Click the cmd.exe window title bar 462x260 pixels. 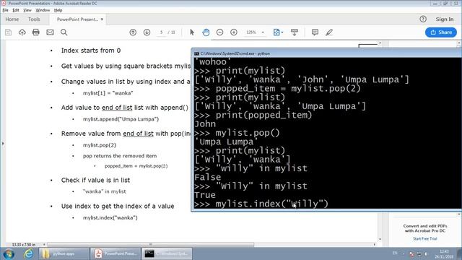click(326, 53)
